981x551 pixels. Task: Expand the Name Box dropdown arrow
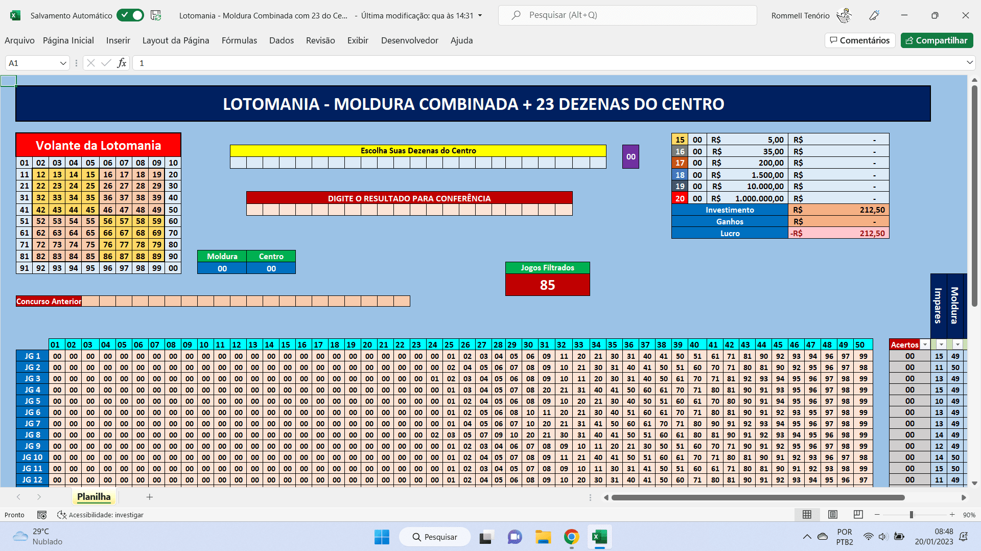[63, 63]
